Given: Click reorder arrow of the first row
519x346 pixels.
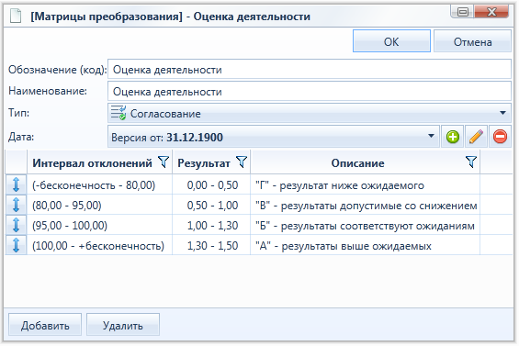Looking at the screenshot, I should [x=17, y=184].
